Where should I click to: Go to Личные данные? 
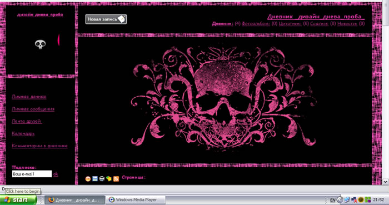pyautogui.click(x=29, y=97)
